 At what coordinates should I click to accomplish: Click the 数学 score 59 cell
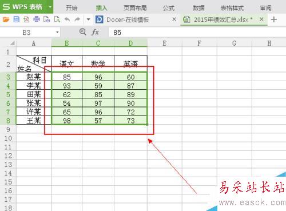click(98, 86)
